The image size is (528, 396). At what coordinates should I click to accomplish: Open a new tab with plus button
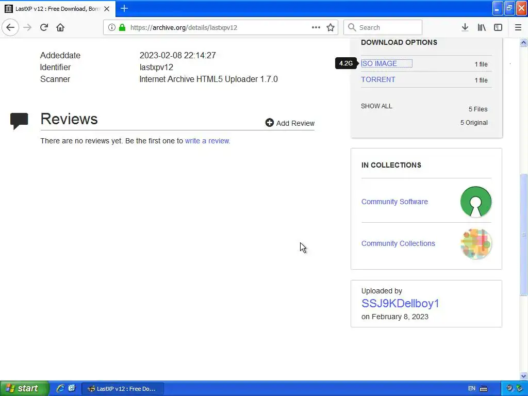coord(124,8)
